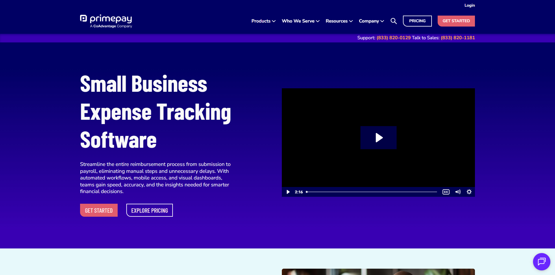This screenshot has height=275, width=555.
Task: Click the header GET STARTED button
Action: tap(456, 21)
